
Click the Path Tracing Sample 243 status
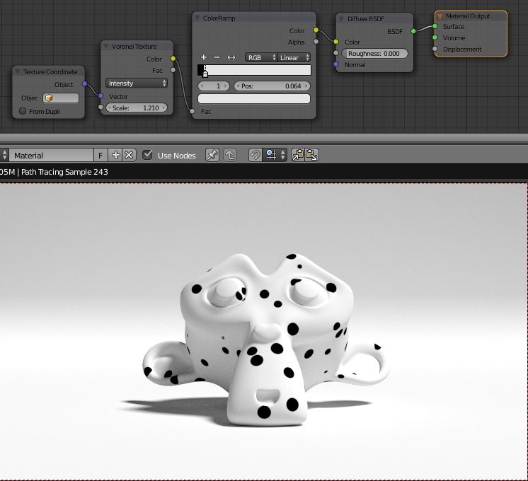point(64,172)
